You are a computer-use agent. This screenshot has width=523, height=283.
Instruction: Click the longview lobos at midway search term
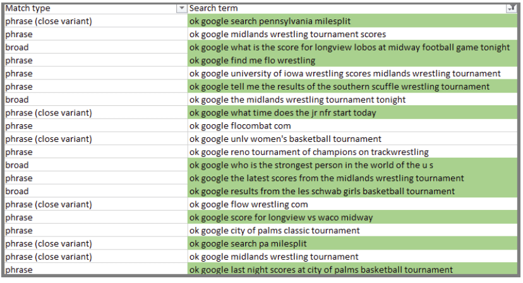(x=350, y=47)
